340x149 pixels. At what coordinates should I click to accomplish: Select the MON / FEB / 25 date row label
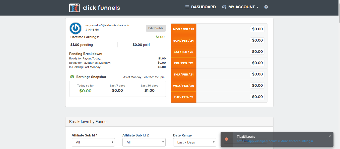(x=184, y=29)
